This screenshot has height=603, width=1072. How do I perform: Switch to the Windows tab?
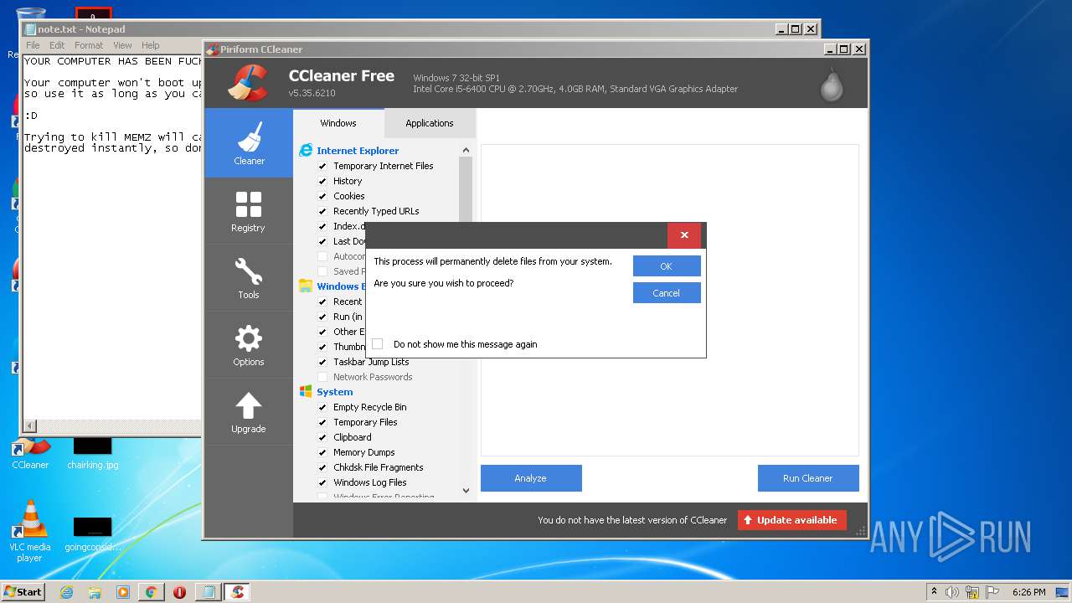click(x=338, y=123)
